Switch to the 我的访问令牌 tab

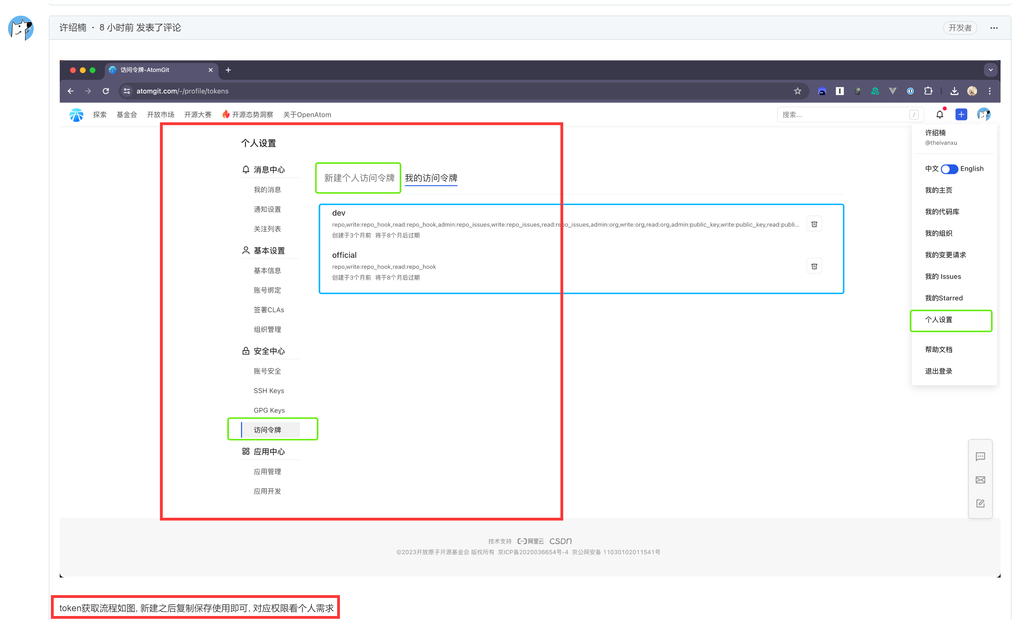click(431, 178)
